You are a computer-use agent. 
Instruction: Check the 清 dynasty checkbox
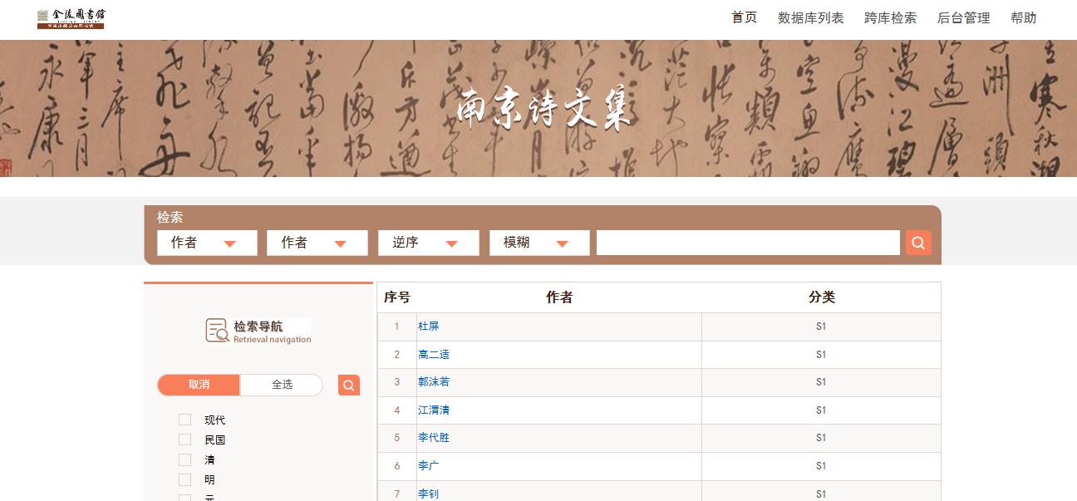tap(184, 460)
